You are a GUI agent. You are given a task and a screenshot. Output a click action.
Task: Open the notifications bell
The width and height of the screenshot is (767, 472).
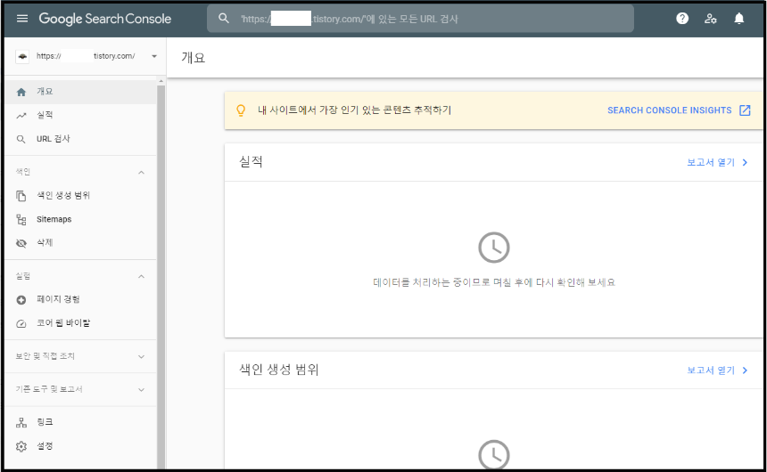[739, 19]
